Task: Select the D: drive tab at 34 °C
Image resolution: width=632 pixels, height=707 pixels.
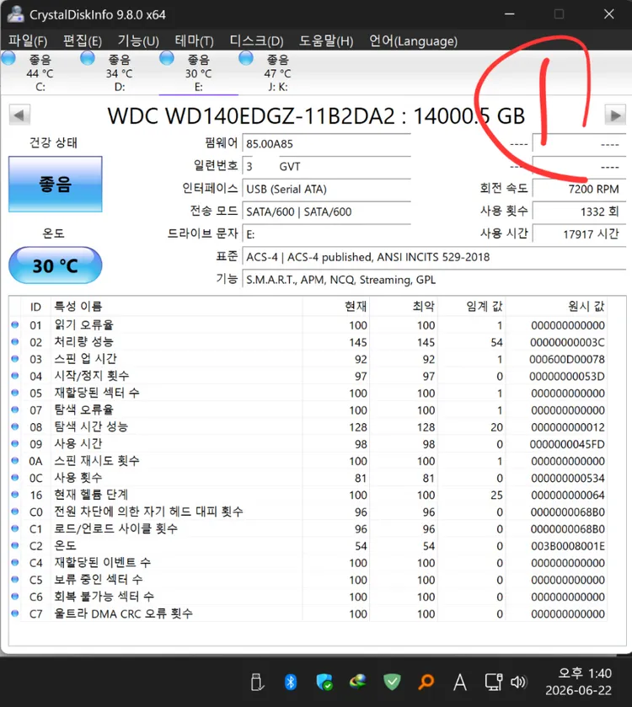Action: 119,72
